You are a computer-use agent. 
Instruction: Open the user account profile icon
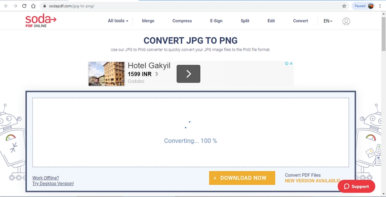point(346,21)
